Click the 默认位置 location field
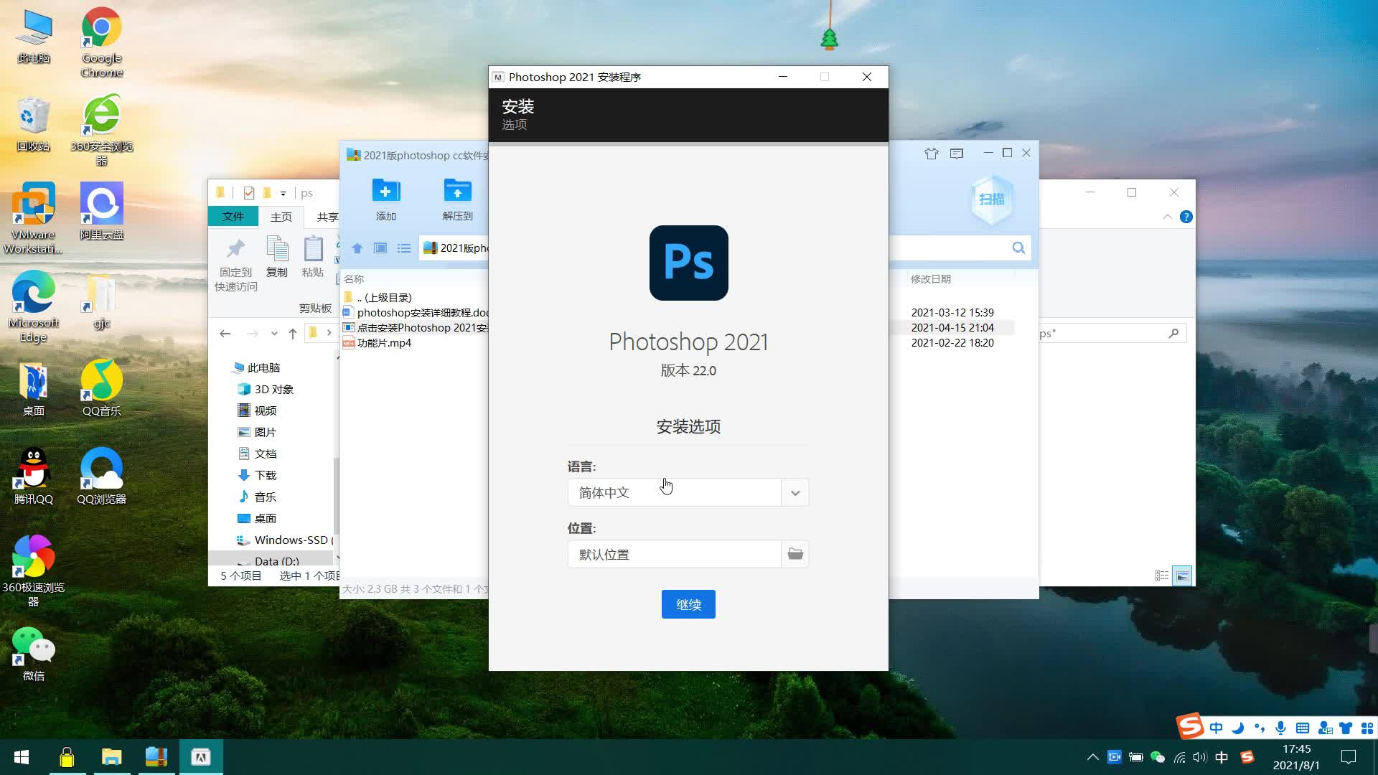The width and height of the screenshot is (1378, 775). coord(675,554)
